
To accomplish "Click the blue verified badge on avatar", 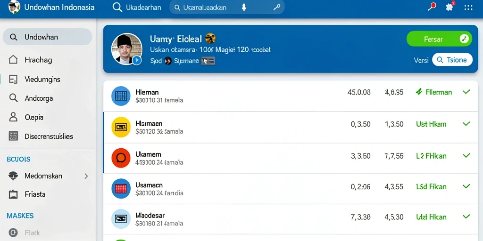I will tap(137, 60).
